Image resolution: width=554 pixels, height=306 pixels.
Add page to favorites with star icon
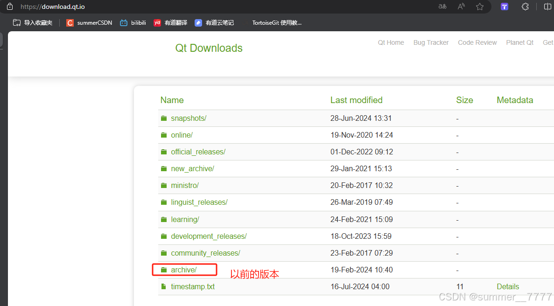coord(480,7)
